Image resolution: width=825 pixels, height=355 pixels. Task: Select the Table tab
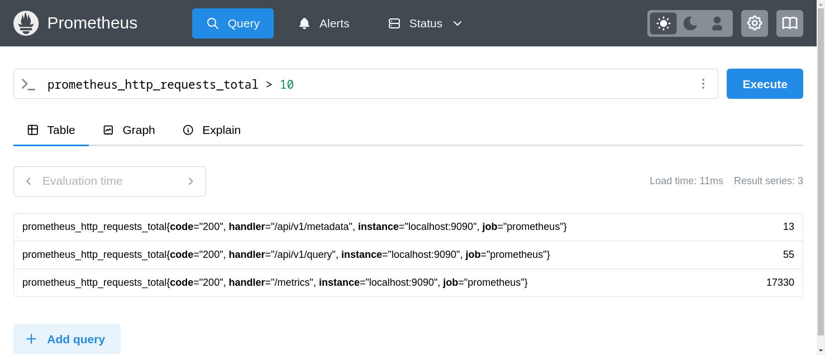point(51,130)
